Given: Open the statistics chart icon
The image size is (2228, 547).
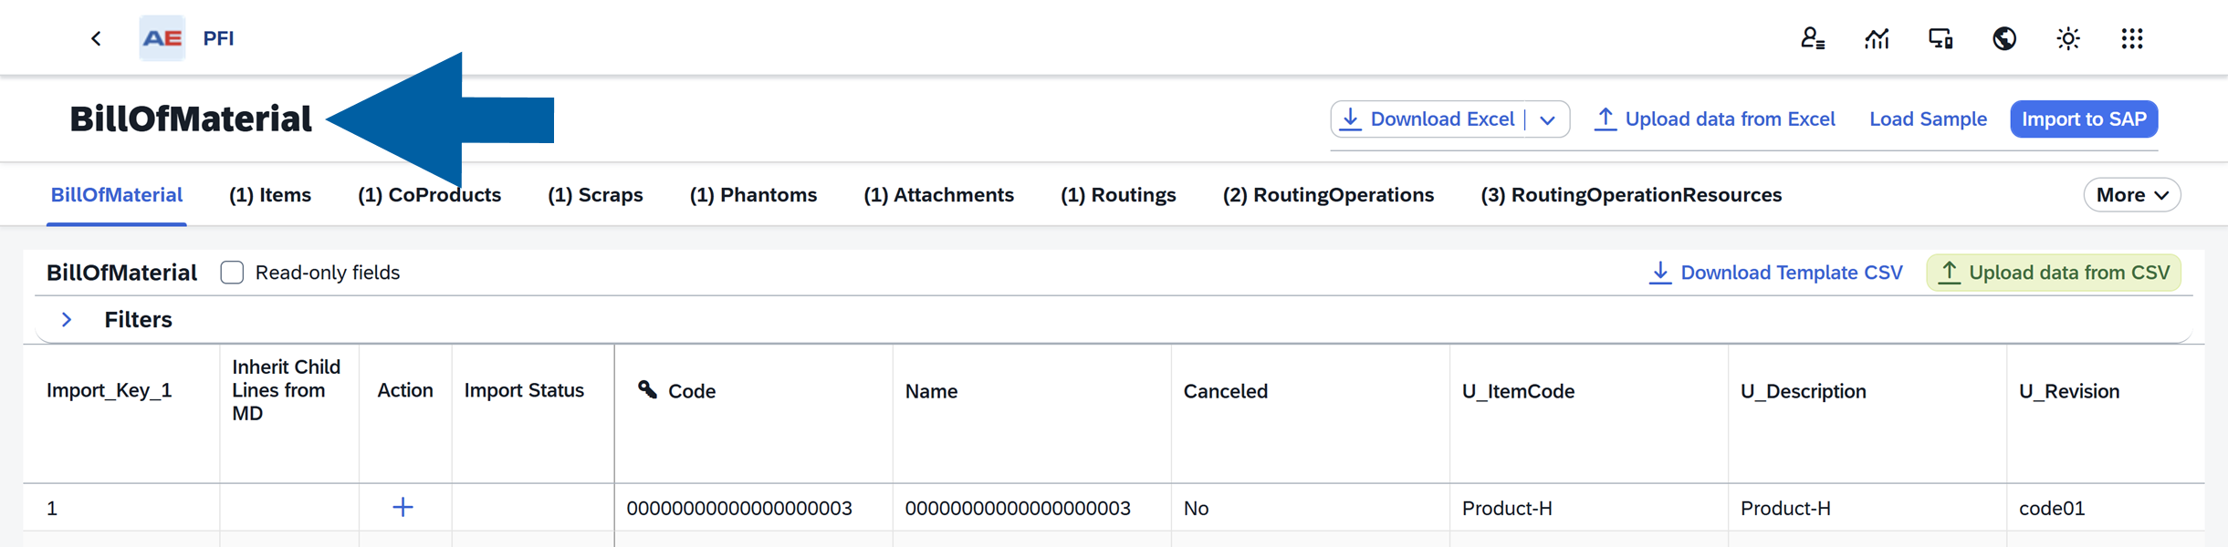Looking at the screenshot, I should click(x=1877, y=38).
